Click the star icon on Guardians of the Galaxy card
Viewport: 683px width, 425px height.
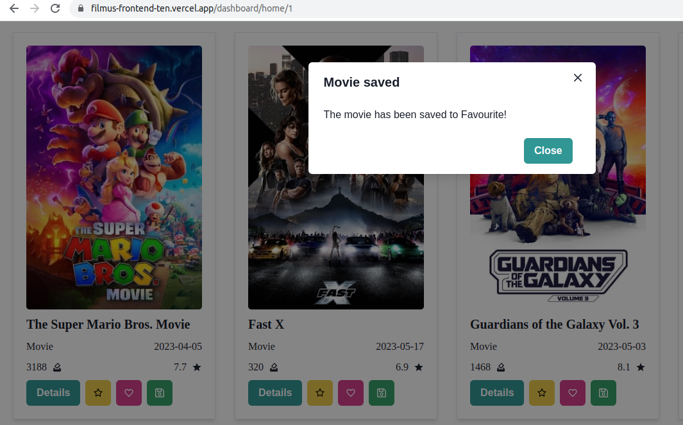click(542, 393)
